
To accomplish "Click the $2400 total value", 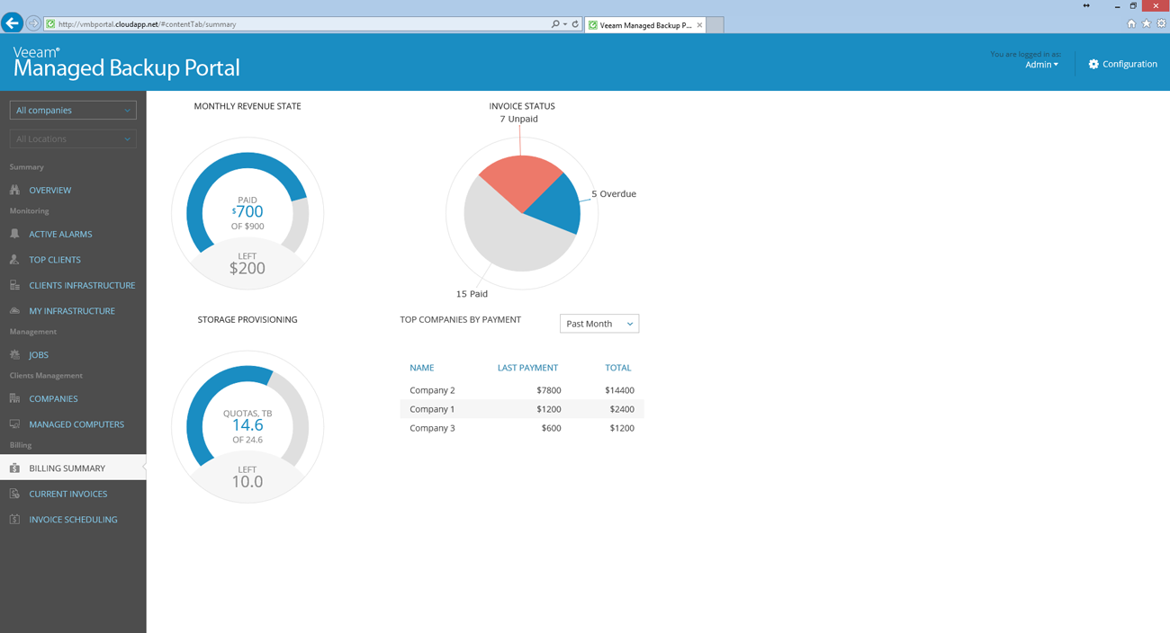I will (x=622, y=409).
